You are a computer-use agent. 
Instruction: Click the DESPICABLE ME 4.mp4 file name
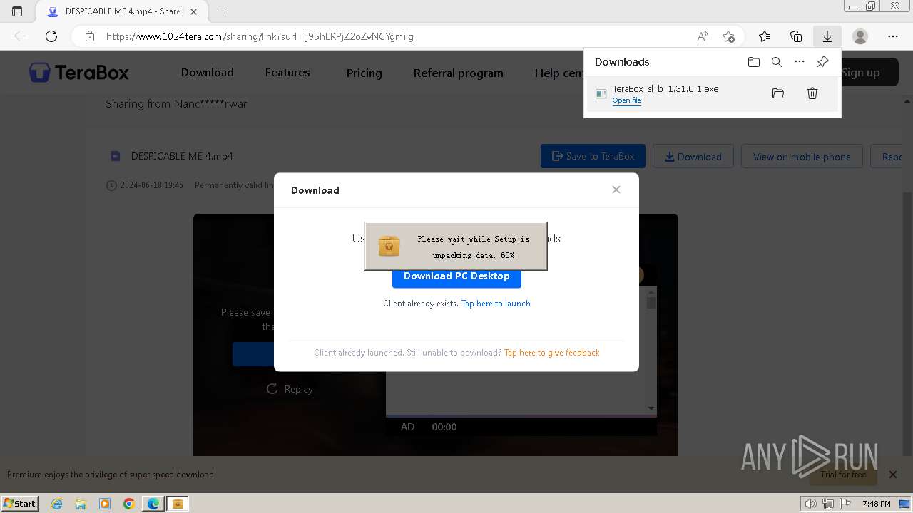(182, 156)
